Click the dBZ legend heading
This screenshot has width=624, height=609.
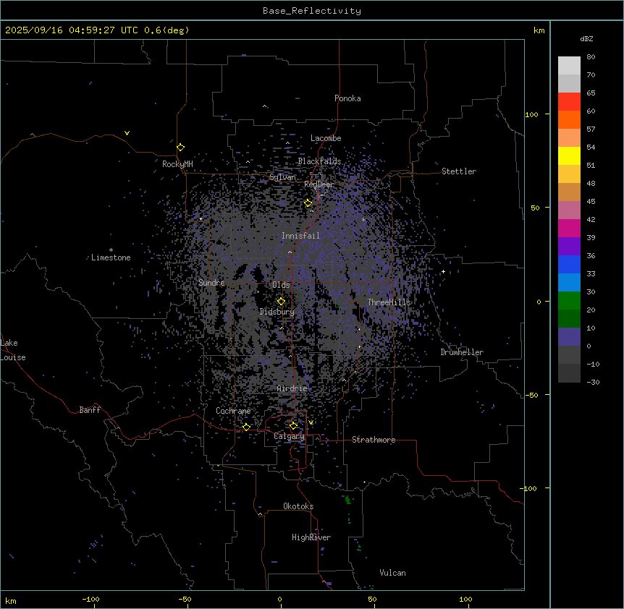(586, 39)
